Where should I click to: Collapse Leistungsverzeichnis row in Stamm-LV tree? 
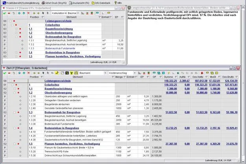click(10, 21)
